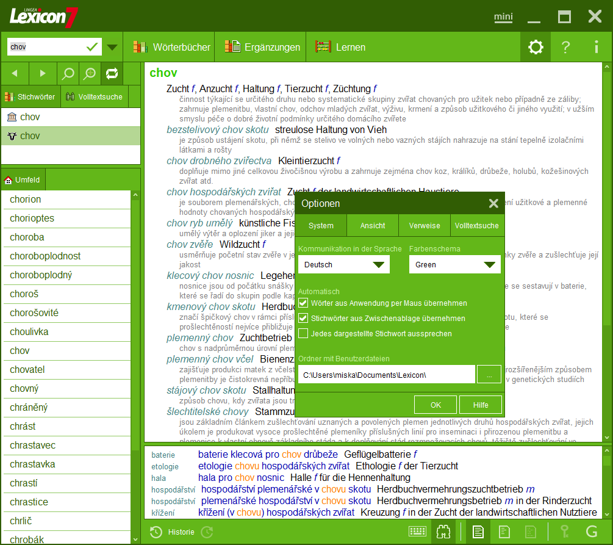Click the Lexicon 7 logo

click(x=44, y=17)
